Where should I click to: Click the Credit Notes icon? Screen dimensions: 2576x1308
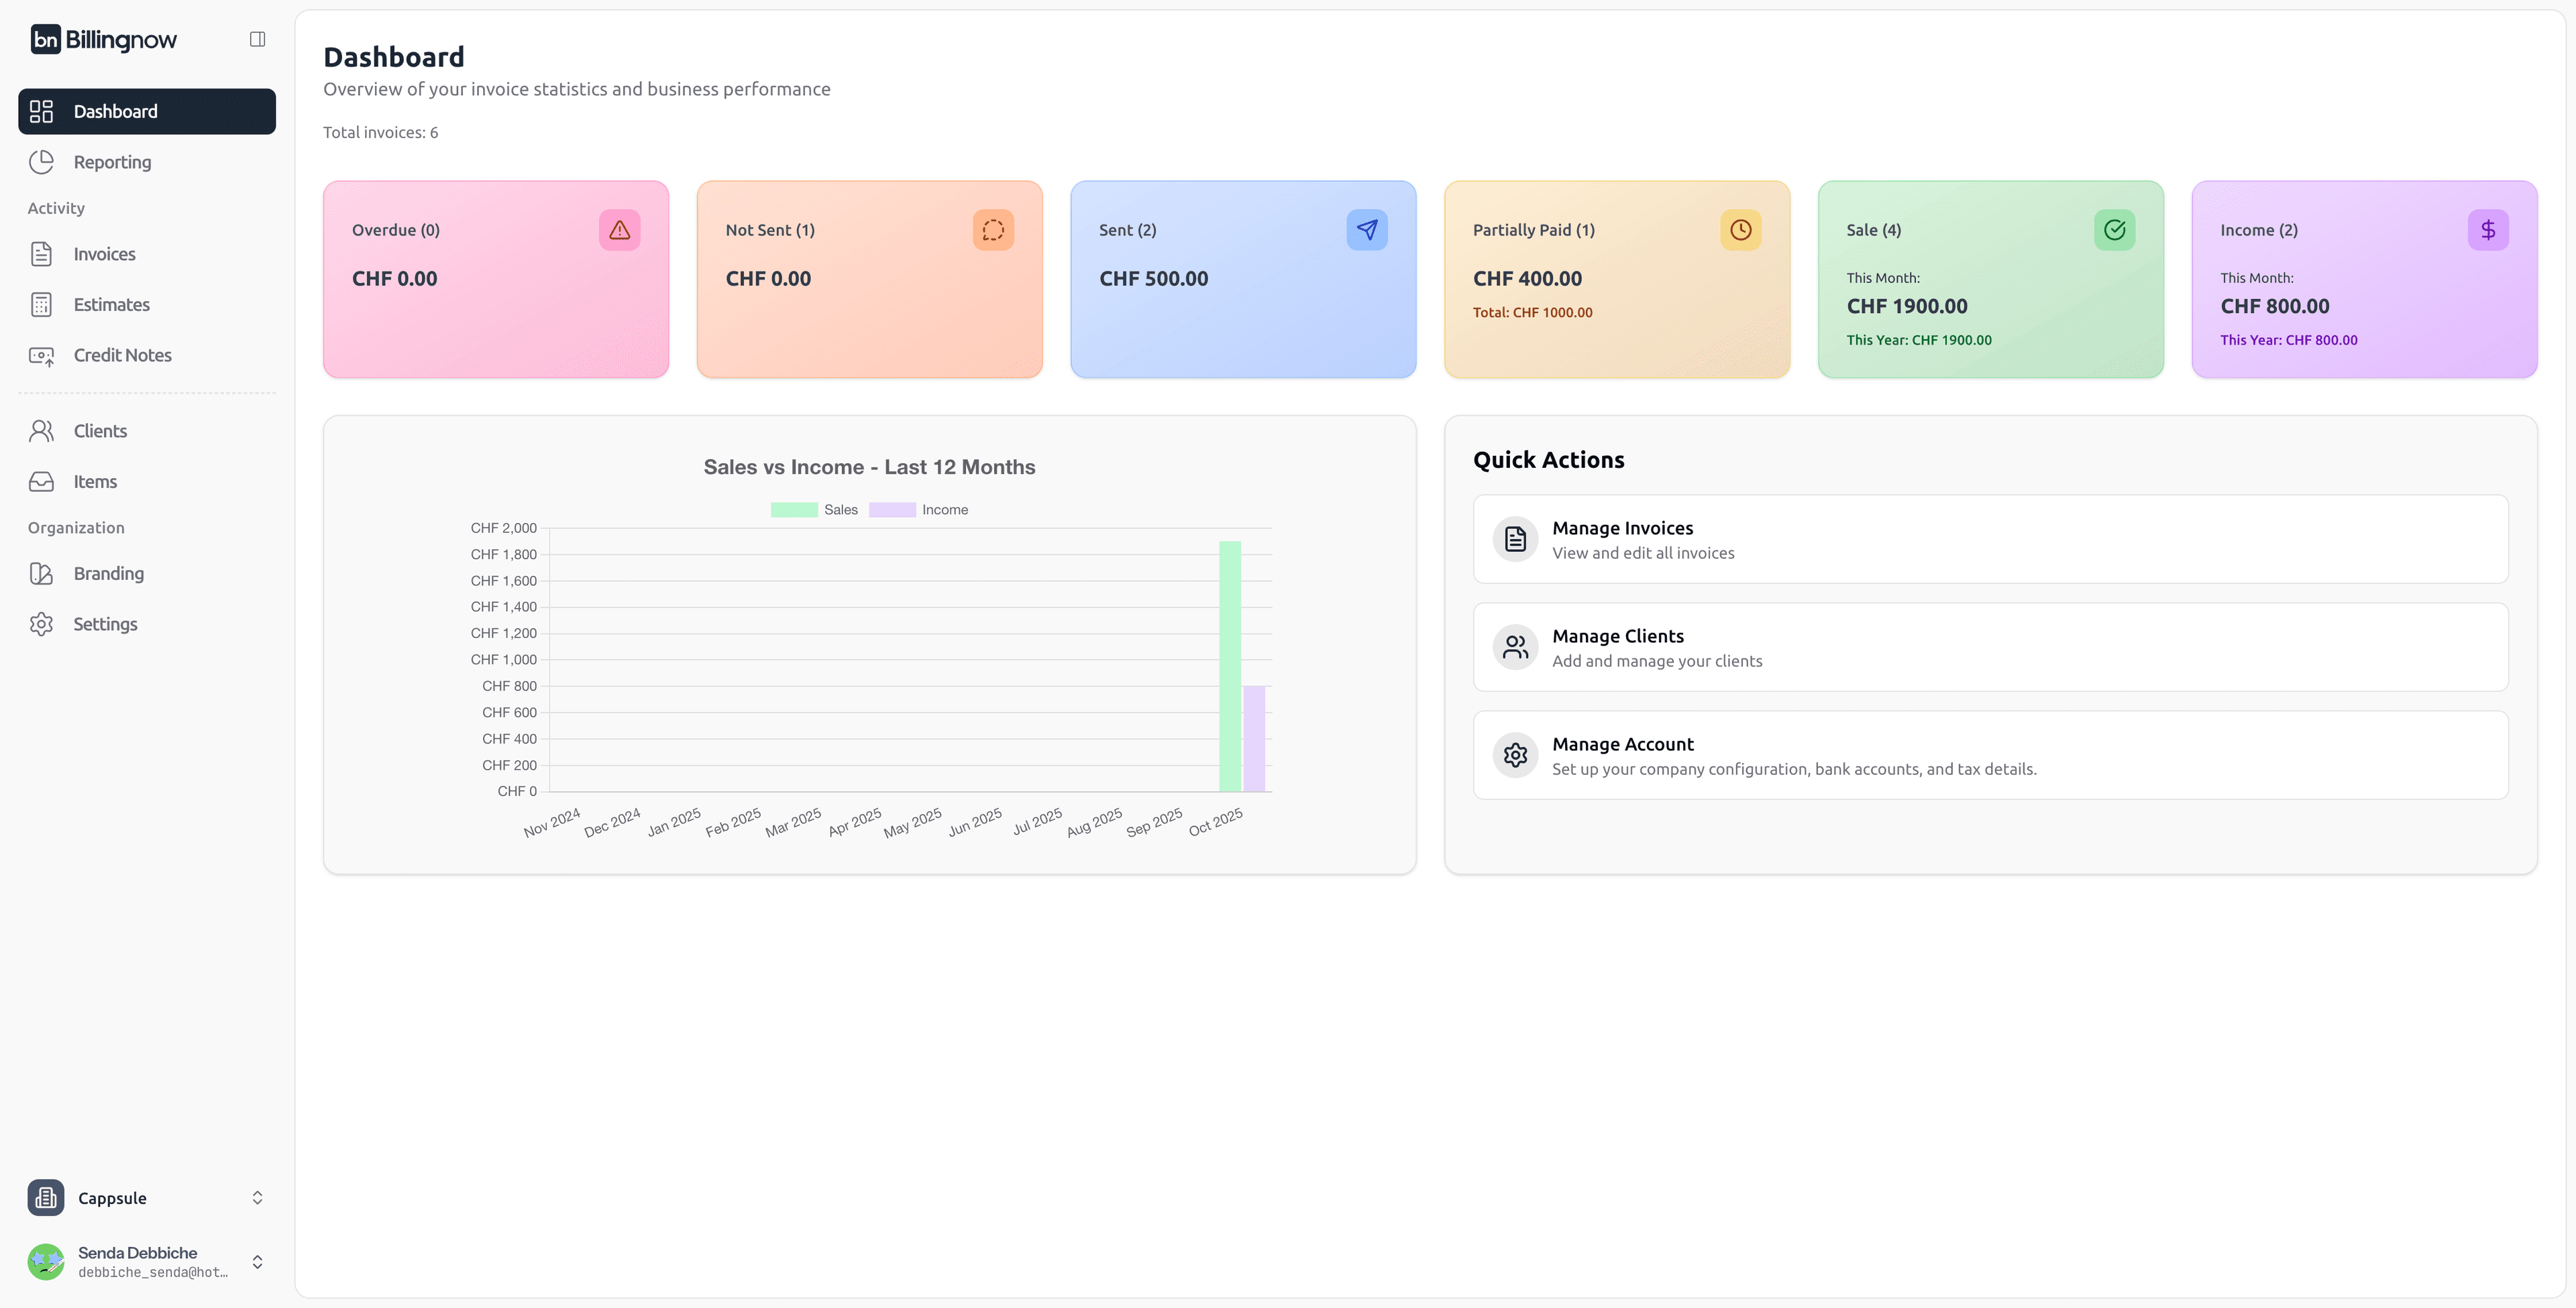(x=41, y=356)
